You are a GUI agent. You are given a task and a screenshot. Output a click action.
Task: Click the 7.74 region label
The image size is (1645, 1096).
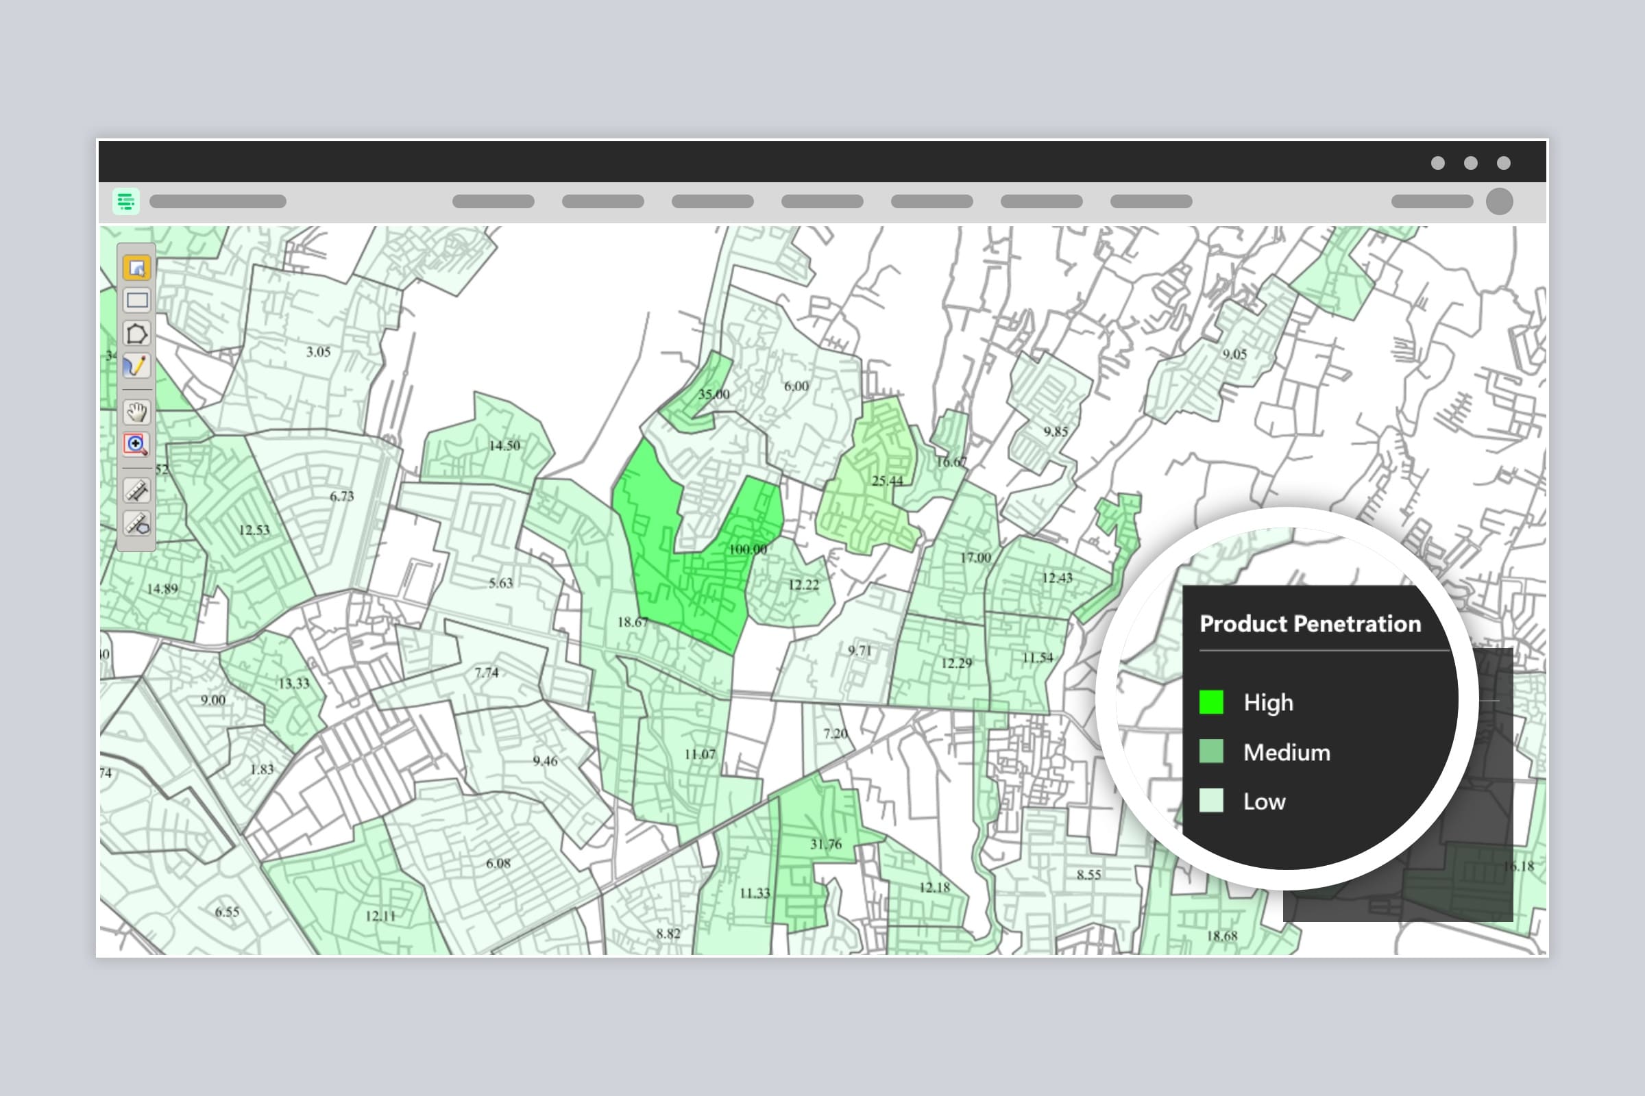point(487,673)
